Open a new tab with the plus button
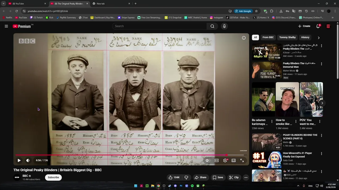Screen dimensions: 339x190 136,4
